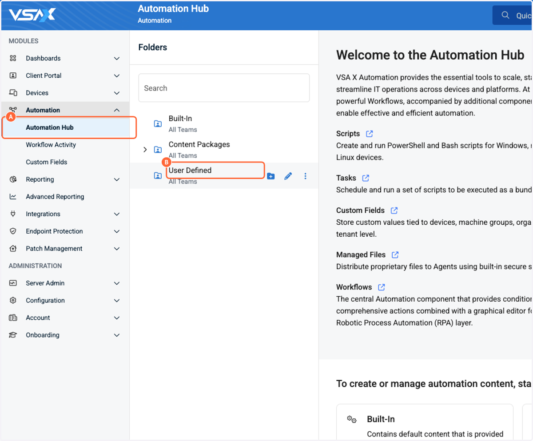Click Built-In card gears icon
Image resolution: width=533 pixels, height=441 pixels.
pyautogui.click(x=352, y=419)
